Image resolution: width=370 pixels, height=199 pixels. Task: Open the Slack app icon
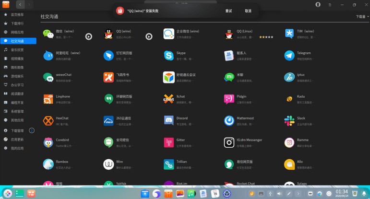coord(289,121)
